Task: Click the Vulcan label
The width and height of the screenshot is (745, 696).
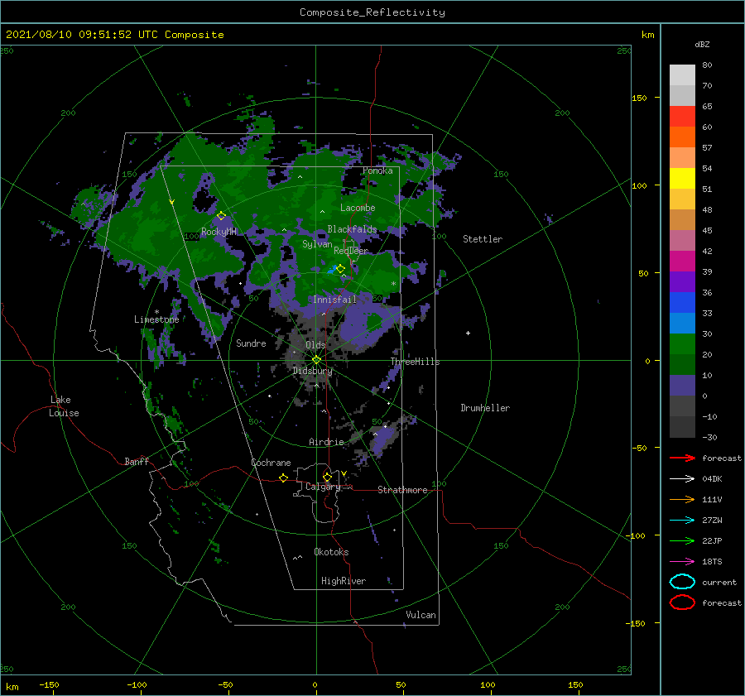Action: point(421,615)
